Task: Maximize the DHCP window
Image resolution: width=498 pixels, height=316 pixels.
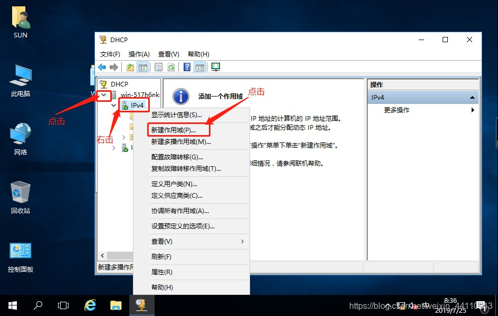Action: (x=445, y=40)
